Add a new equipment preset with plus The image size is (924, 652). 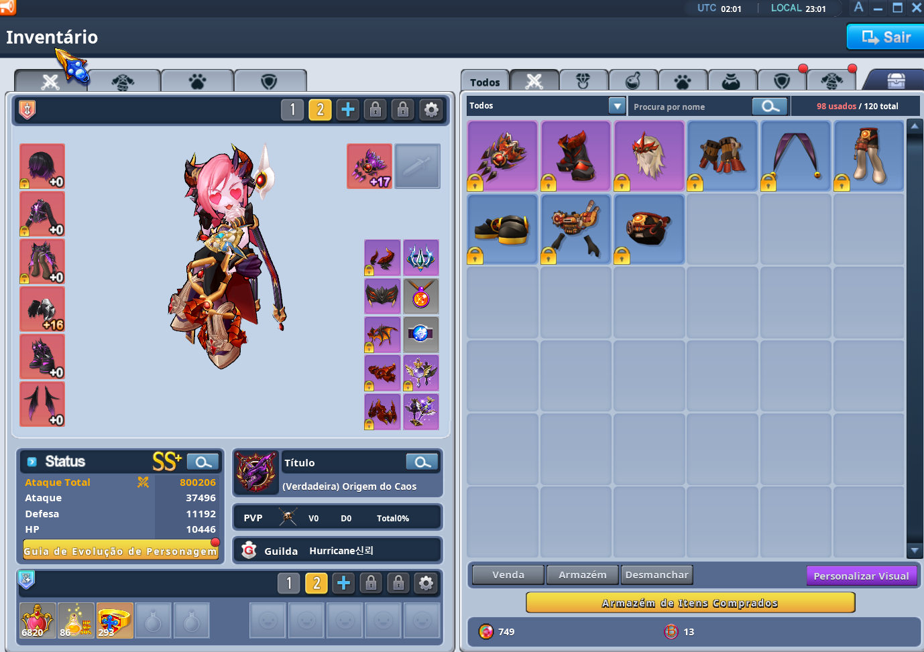[347, 109]
